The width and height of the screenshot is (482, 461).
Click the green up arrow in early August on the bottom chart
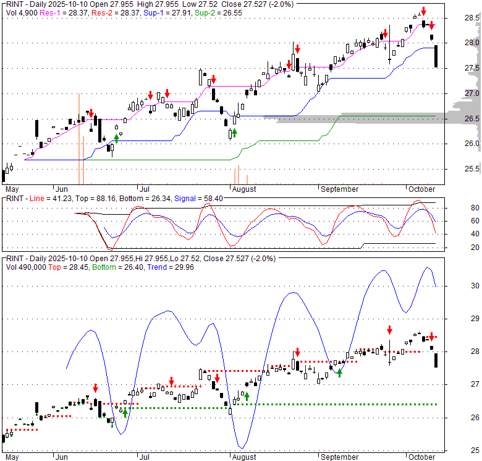tap(247, 396)
